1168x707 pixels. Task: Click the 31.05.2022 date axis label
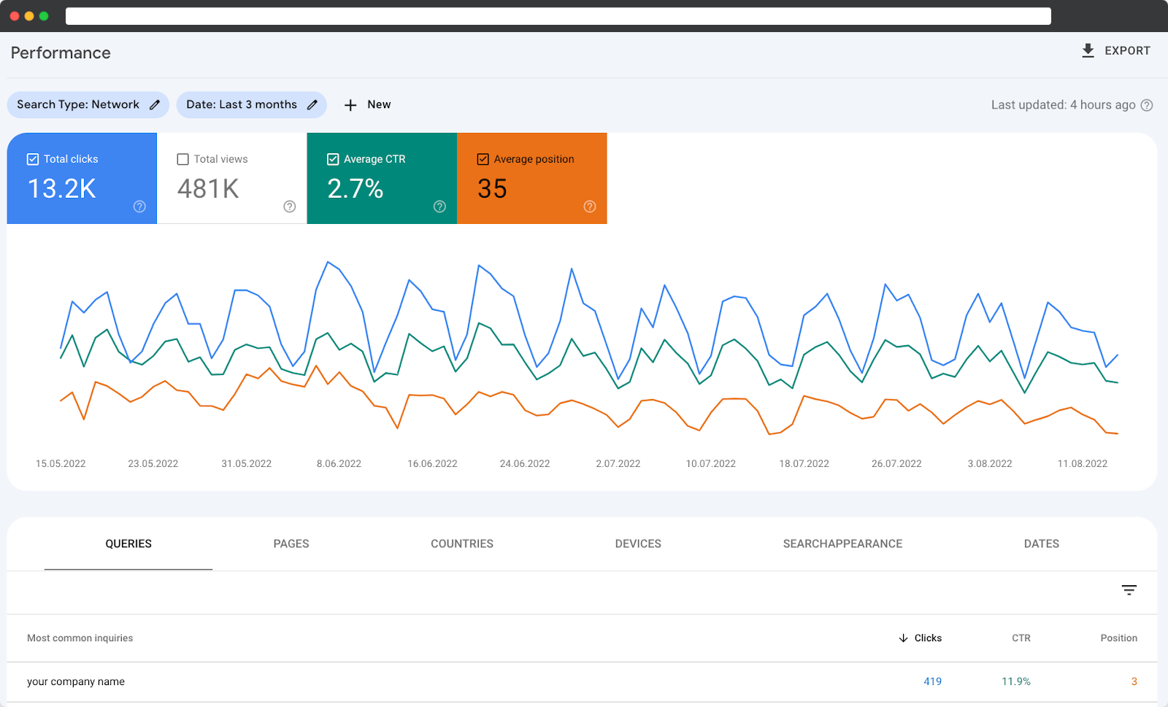click(246, 463)
